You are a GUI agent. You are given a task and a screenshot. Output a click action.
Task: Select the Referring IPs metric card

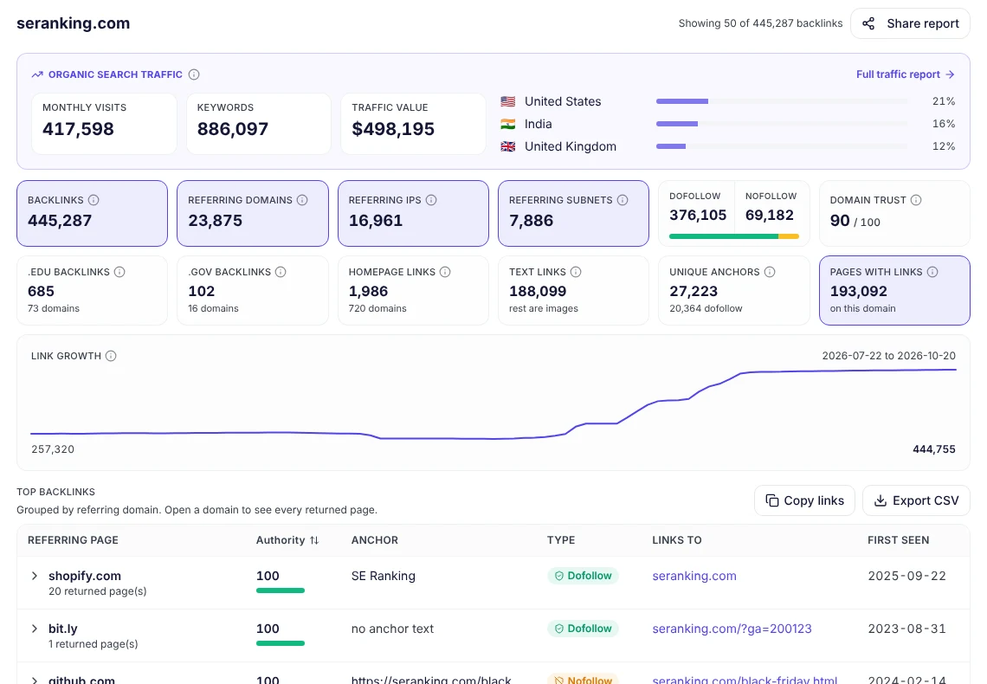[413, 213]
